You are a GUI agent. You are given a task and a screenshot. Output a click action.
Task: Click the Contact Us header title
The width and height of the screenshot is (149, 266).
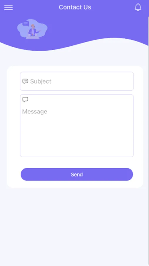tap(75, 7)
